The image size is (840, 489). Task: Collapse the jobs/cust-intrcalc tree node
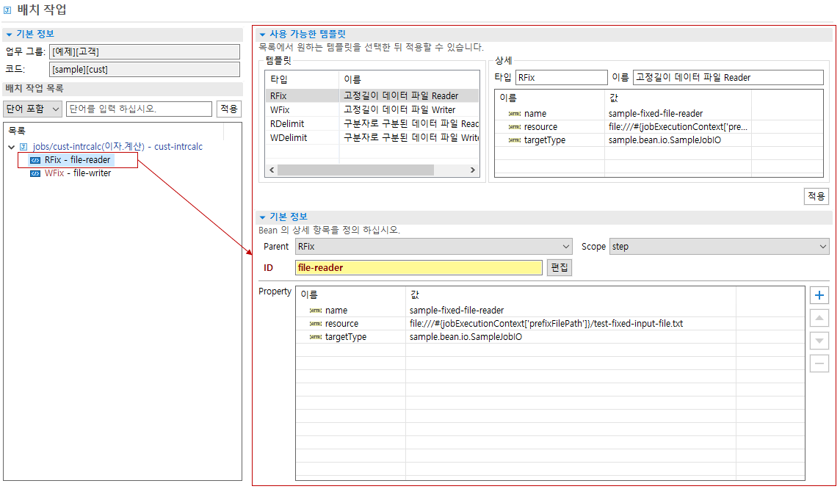[x=11, y=147]
